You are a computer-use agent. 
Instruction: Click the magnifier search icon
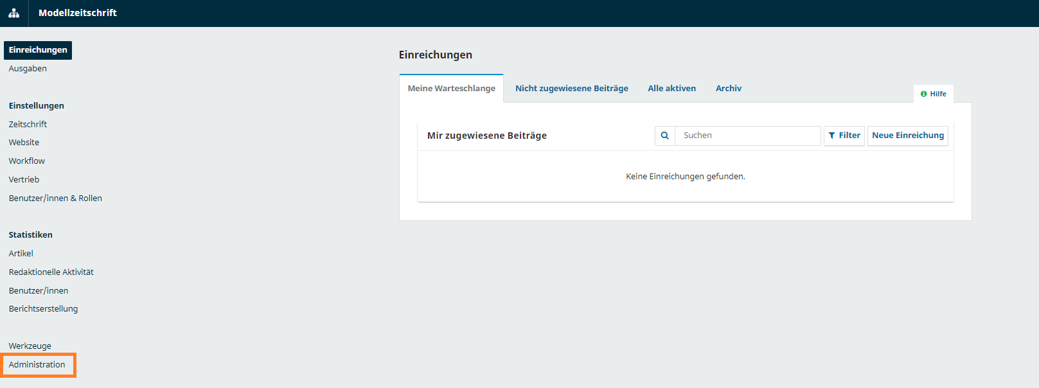(664, 136)
